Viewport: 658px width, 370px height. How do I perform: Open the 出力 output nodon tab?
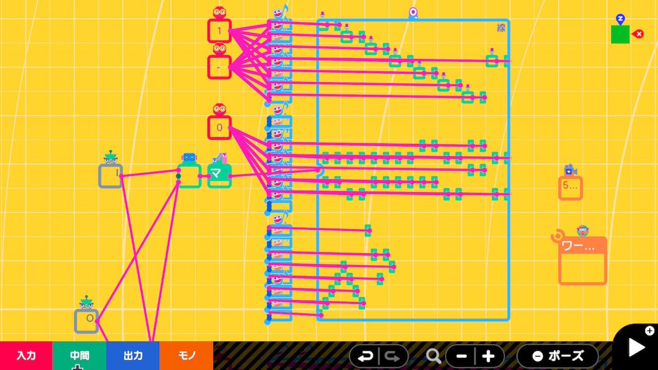(133, 356)
